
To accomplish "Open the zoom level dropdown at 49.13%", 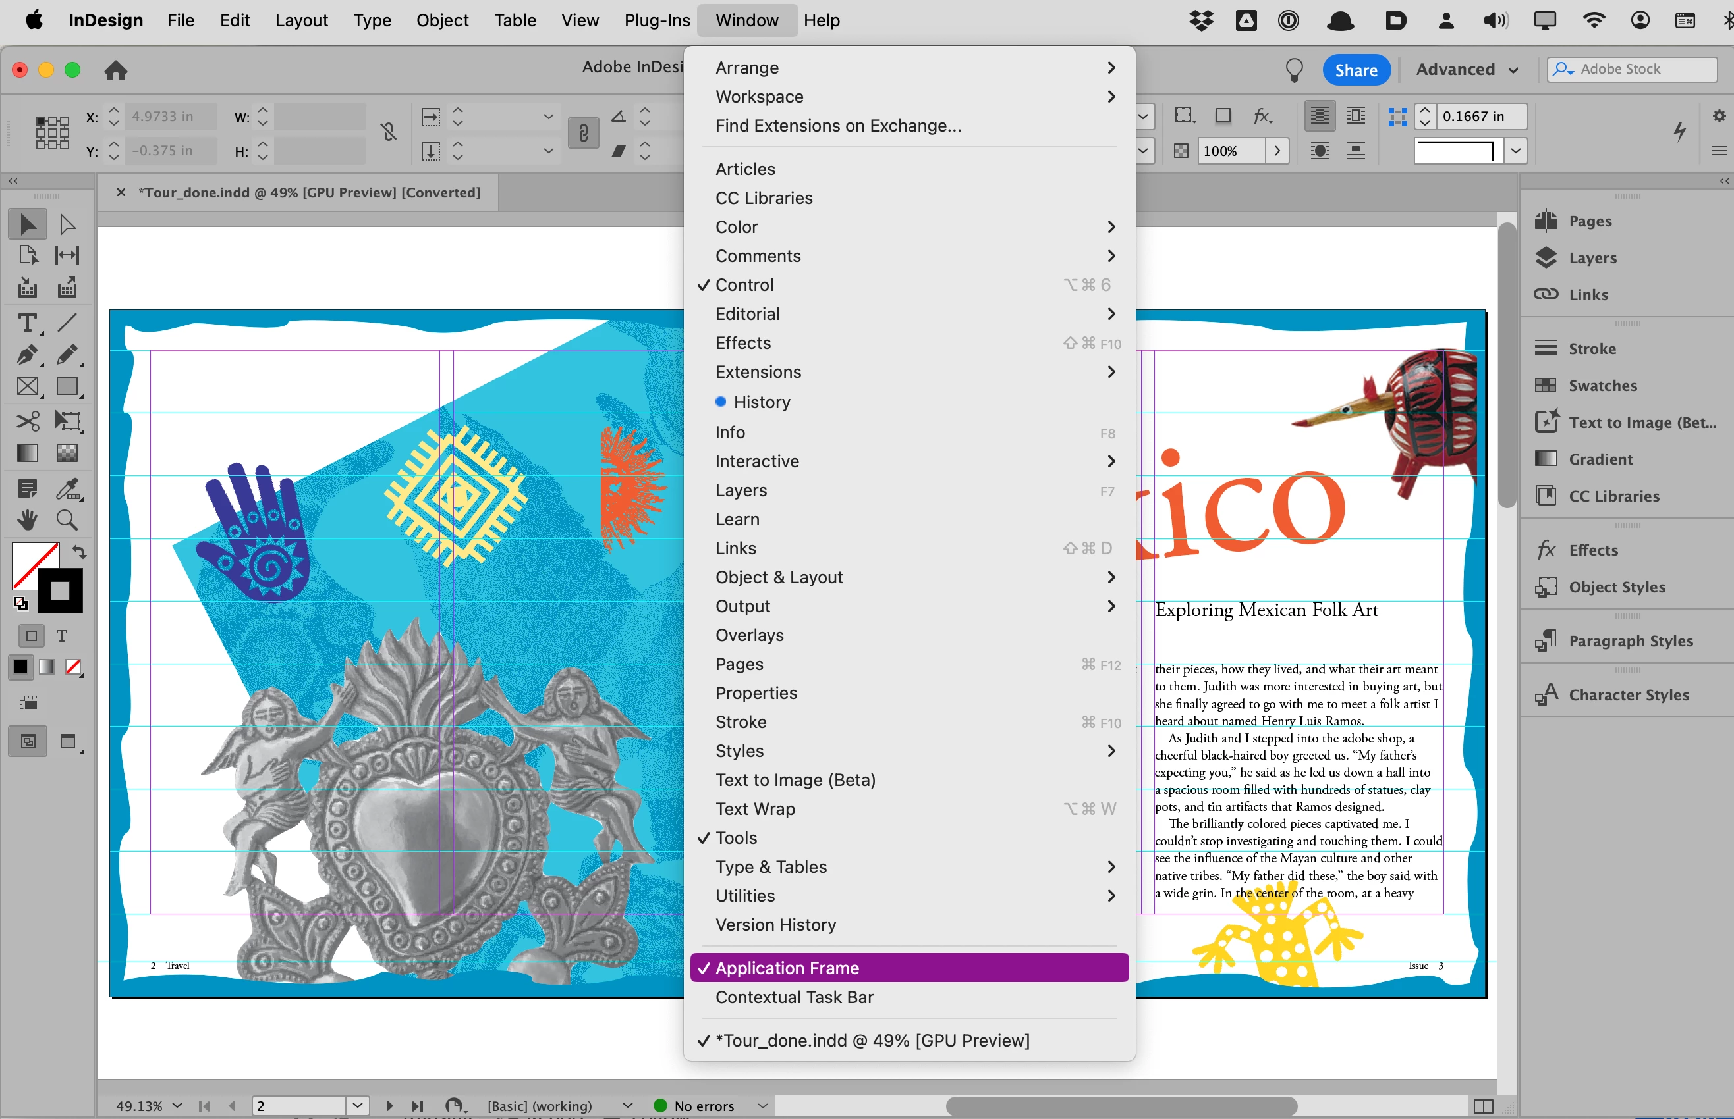I will [177, 1105].
